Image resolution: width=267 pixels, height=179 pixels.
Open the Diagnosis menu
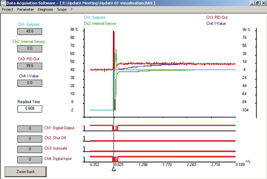(x=45, y=9)
